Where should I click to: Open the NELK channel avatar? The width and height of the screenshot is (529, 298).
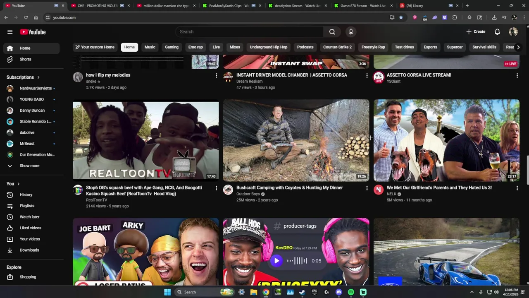click(379, 190)
